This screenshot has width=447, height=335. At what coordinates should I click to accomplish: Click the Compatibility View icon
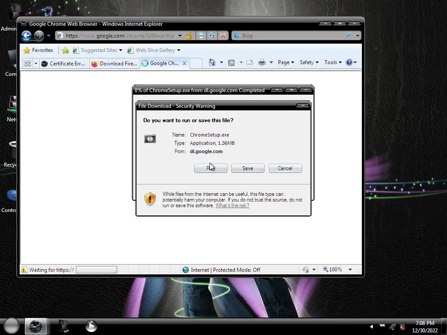pyautogui.click(x=201, y=36)
